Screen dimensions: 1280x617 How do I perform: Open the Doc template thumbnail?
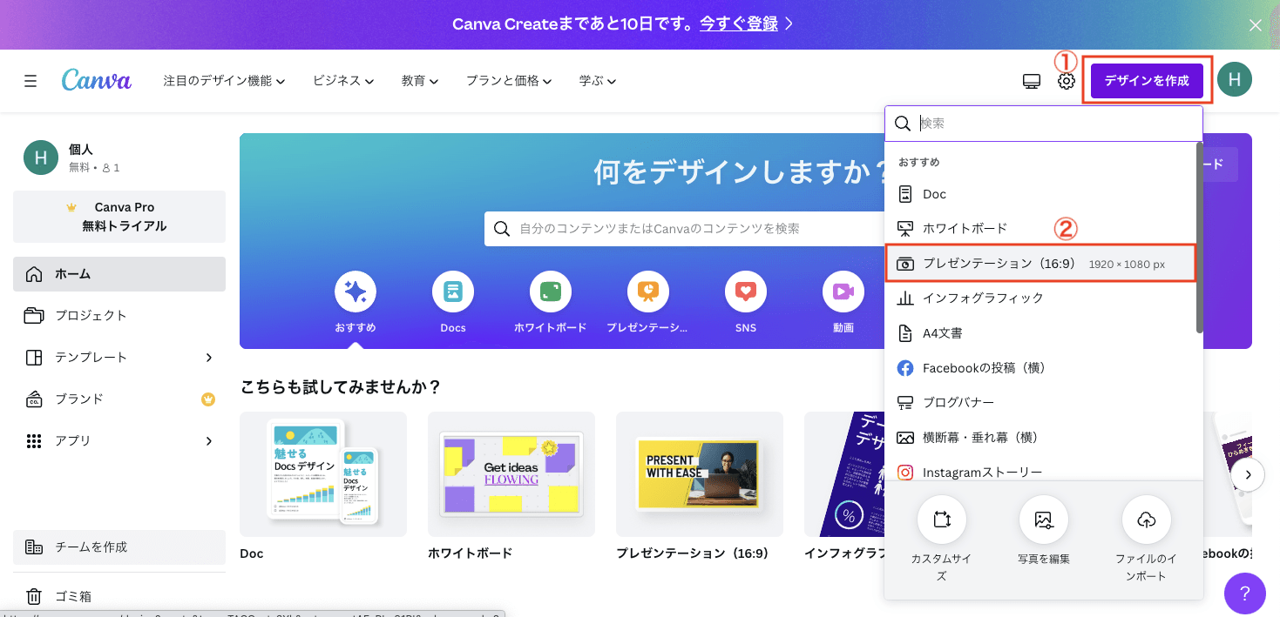tap(323, 474)
